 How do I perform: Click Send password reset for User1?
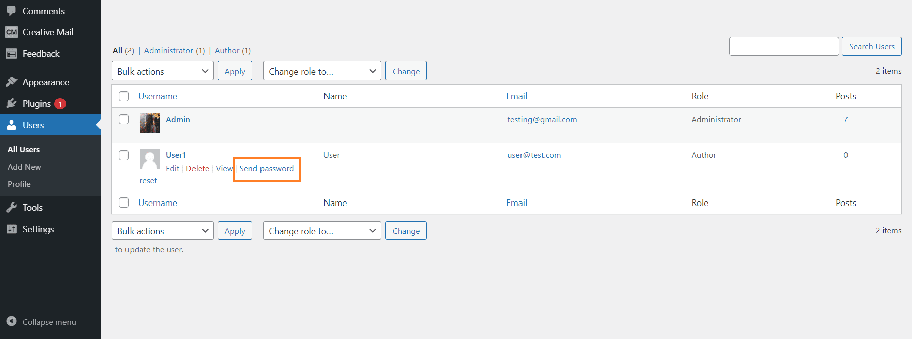267,168
